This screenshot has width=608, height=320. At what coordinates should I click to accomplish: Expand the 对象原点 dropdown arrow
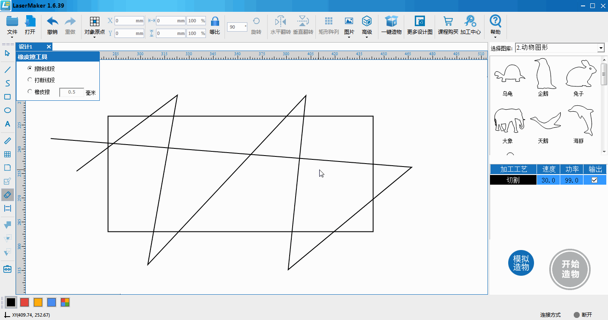coord(95,38)
